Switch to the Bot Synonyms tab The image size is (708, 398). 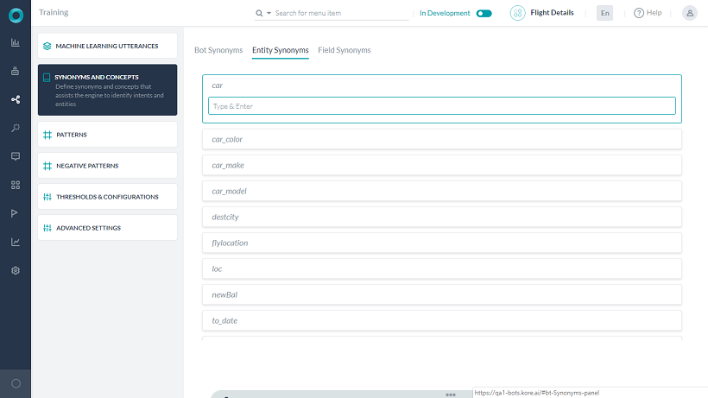(218, 50)
